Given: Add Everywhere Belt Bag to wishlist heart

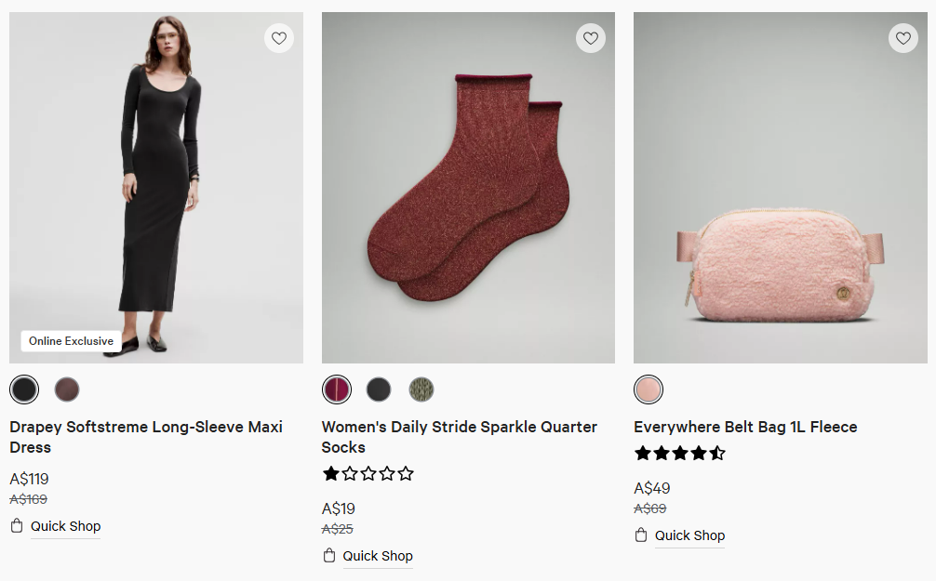Looking at the screenshot, I should click(x=903, y=38).
